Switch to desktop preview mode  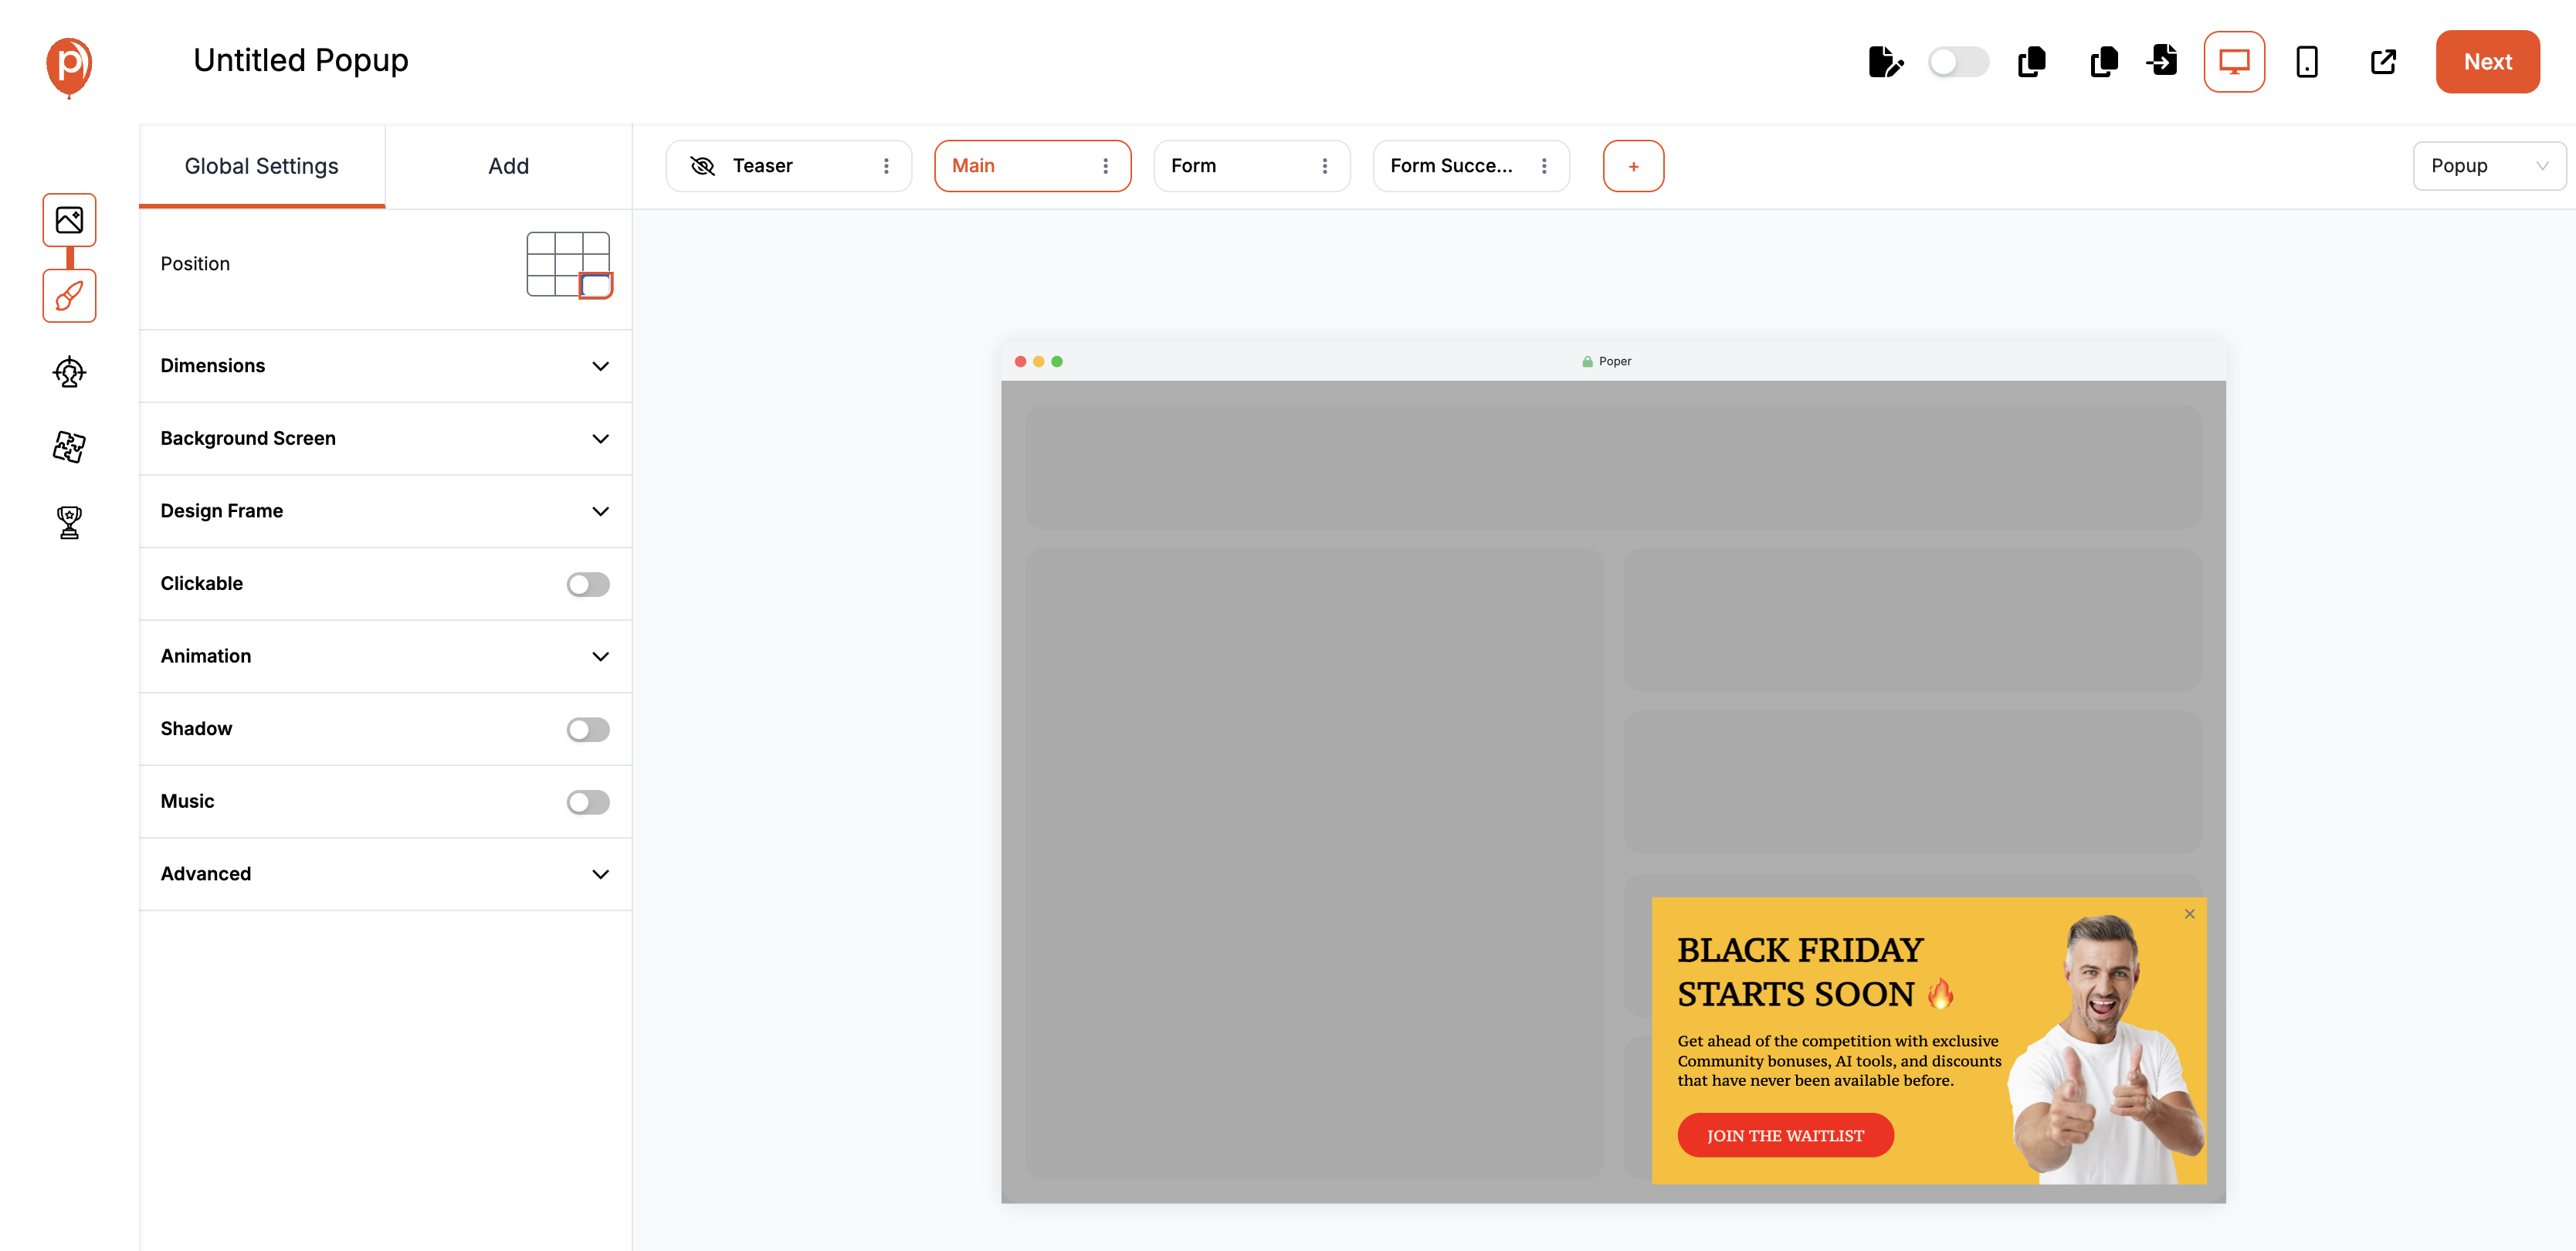click(x=2234, y=61)
